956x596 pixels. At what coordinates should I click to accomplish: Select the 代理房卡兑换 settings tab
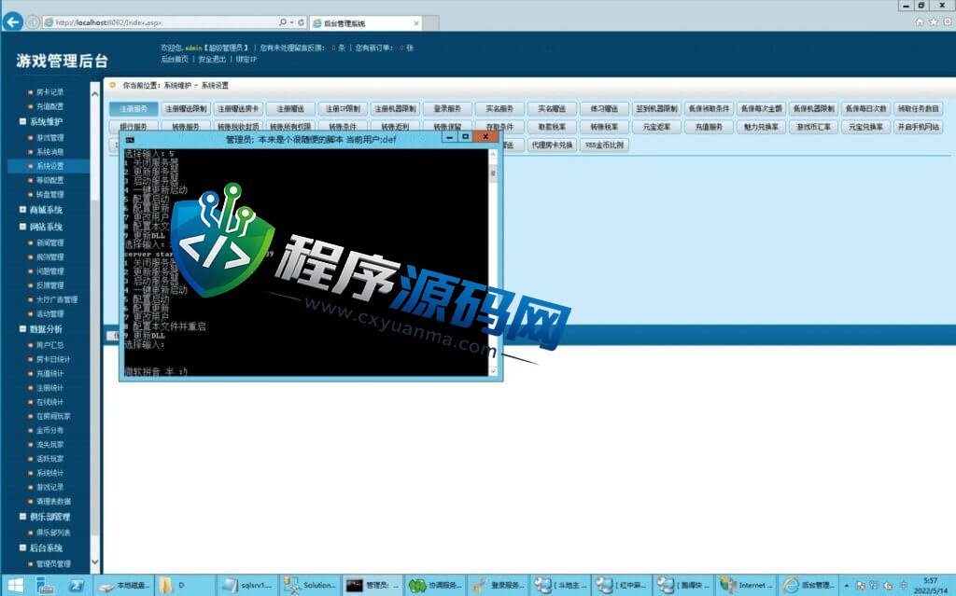click(x=553, y=146)
